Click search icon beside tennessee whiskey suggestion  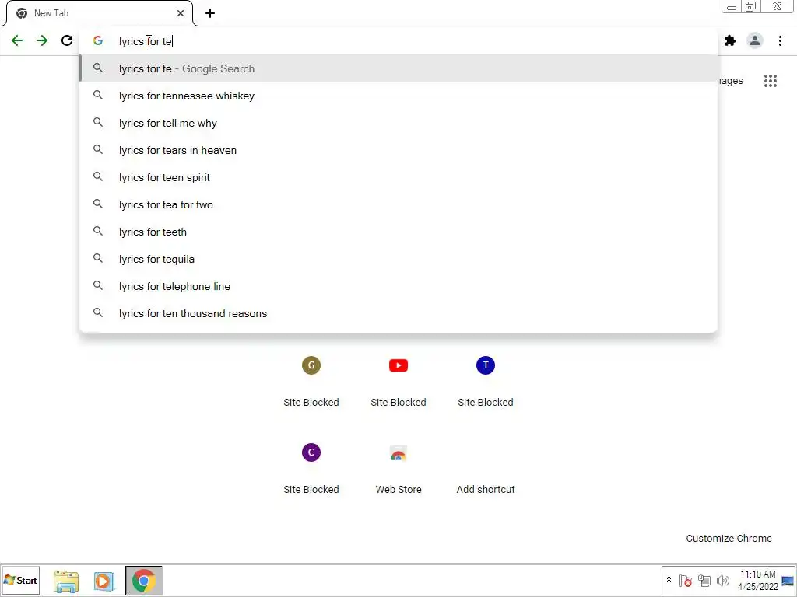pyautogui.click(x=98, y=96)
